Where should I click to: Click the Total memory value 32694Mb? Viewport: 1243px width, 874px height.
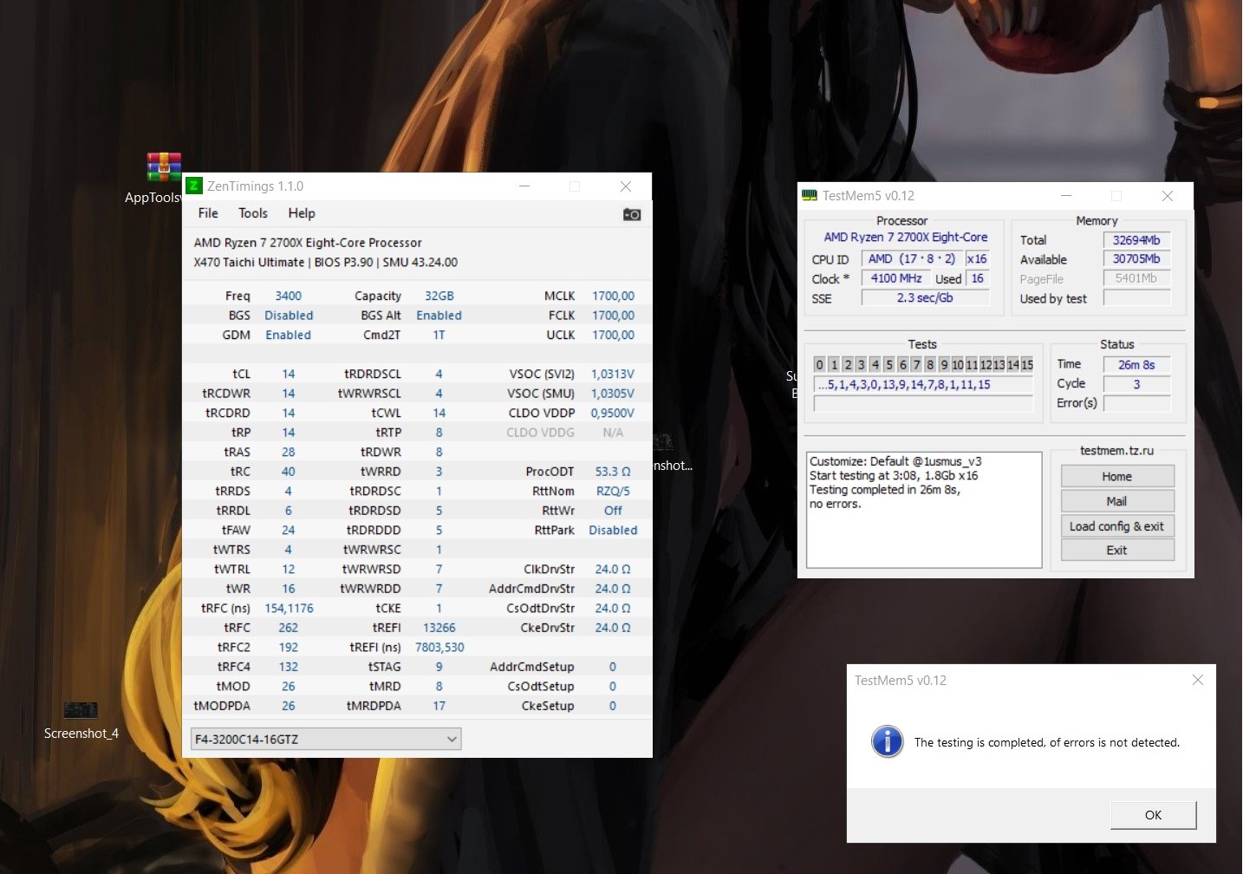click(1136, 240)
